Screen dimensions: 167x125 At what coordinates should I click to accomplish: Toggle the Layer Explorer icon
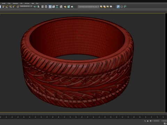(x=46, y=7)
